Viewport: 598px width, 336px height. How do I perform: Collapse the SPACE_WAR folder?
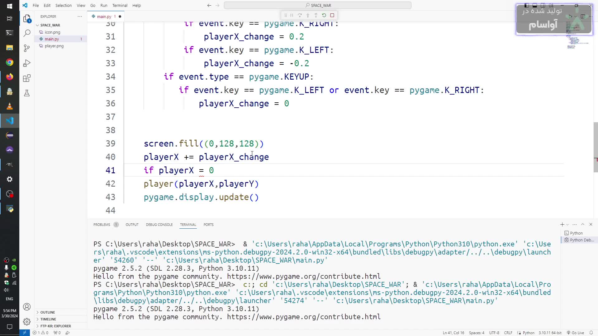50,25
